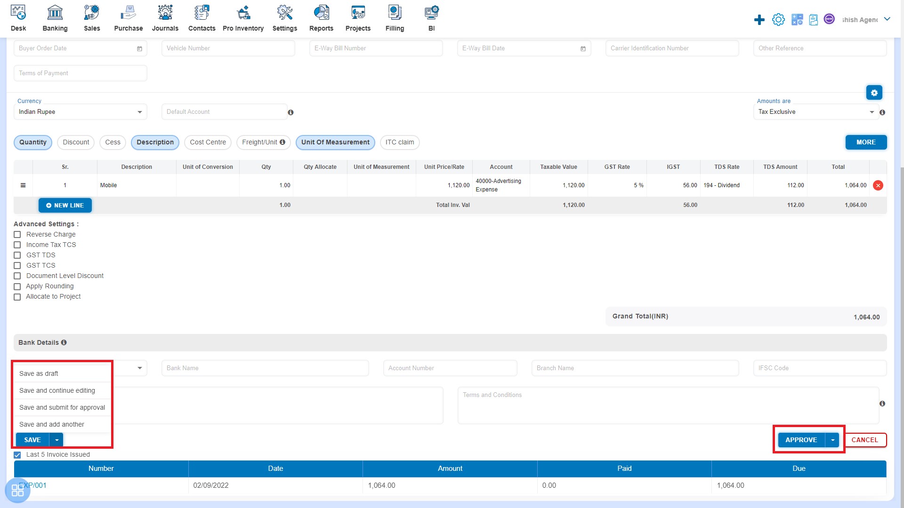The height and width of the screenshot is (508, 904).
Task: Click the Bank Details info icon
Action: coord(64,342)
